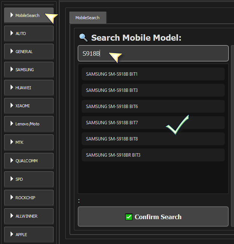Switch to the MobileSearch tab

(x=88, y=18)
